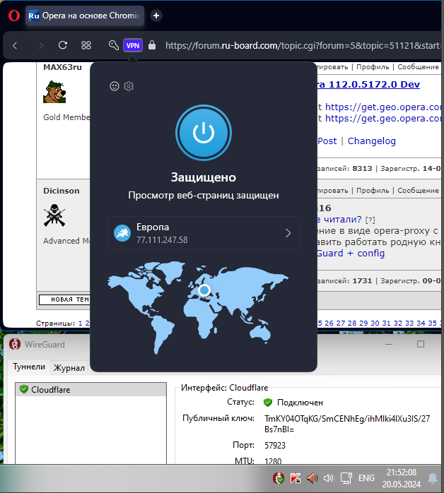Click the padlock site security icon
The image size is (444, 493).
click(151, 45)
